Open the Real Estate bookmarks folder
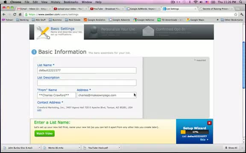 (73, 20)
